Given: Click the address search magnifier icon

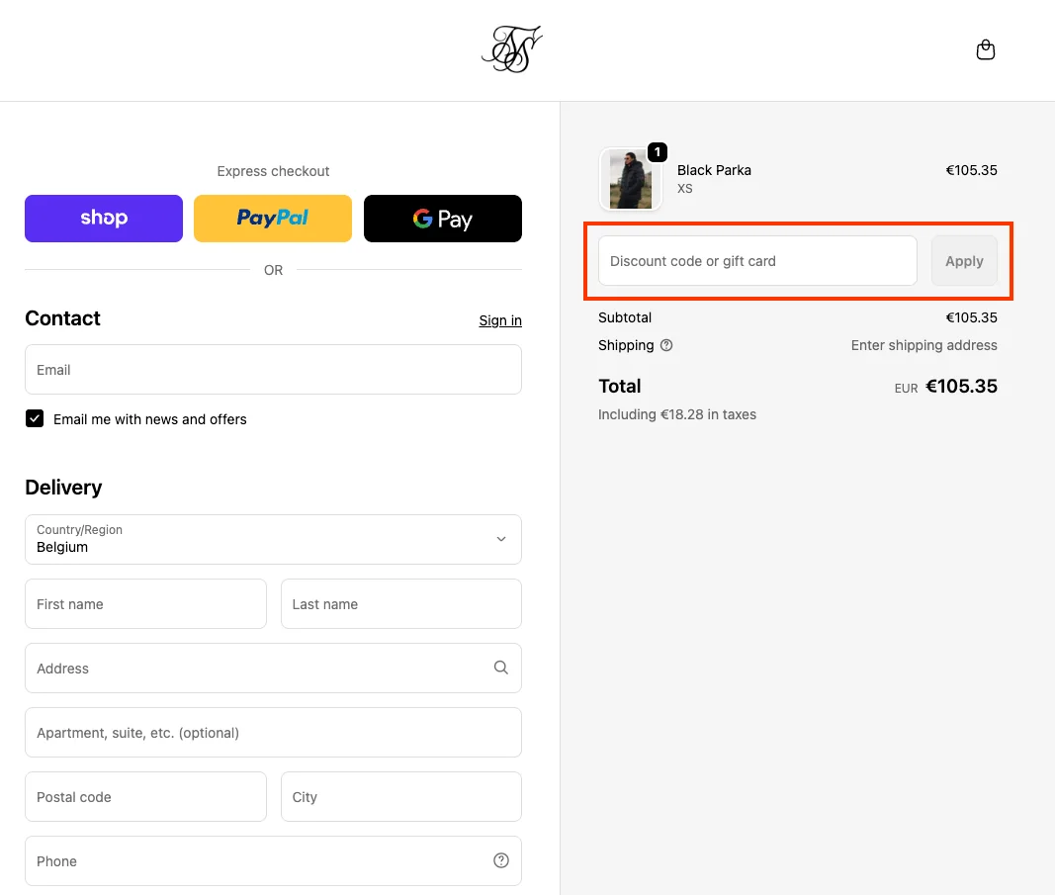Looking at the screenshot, I should (x=500, y=668).
